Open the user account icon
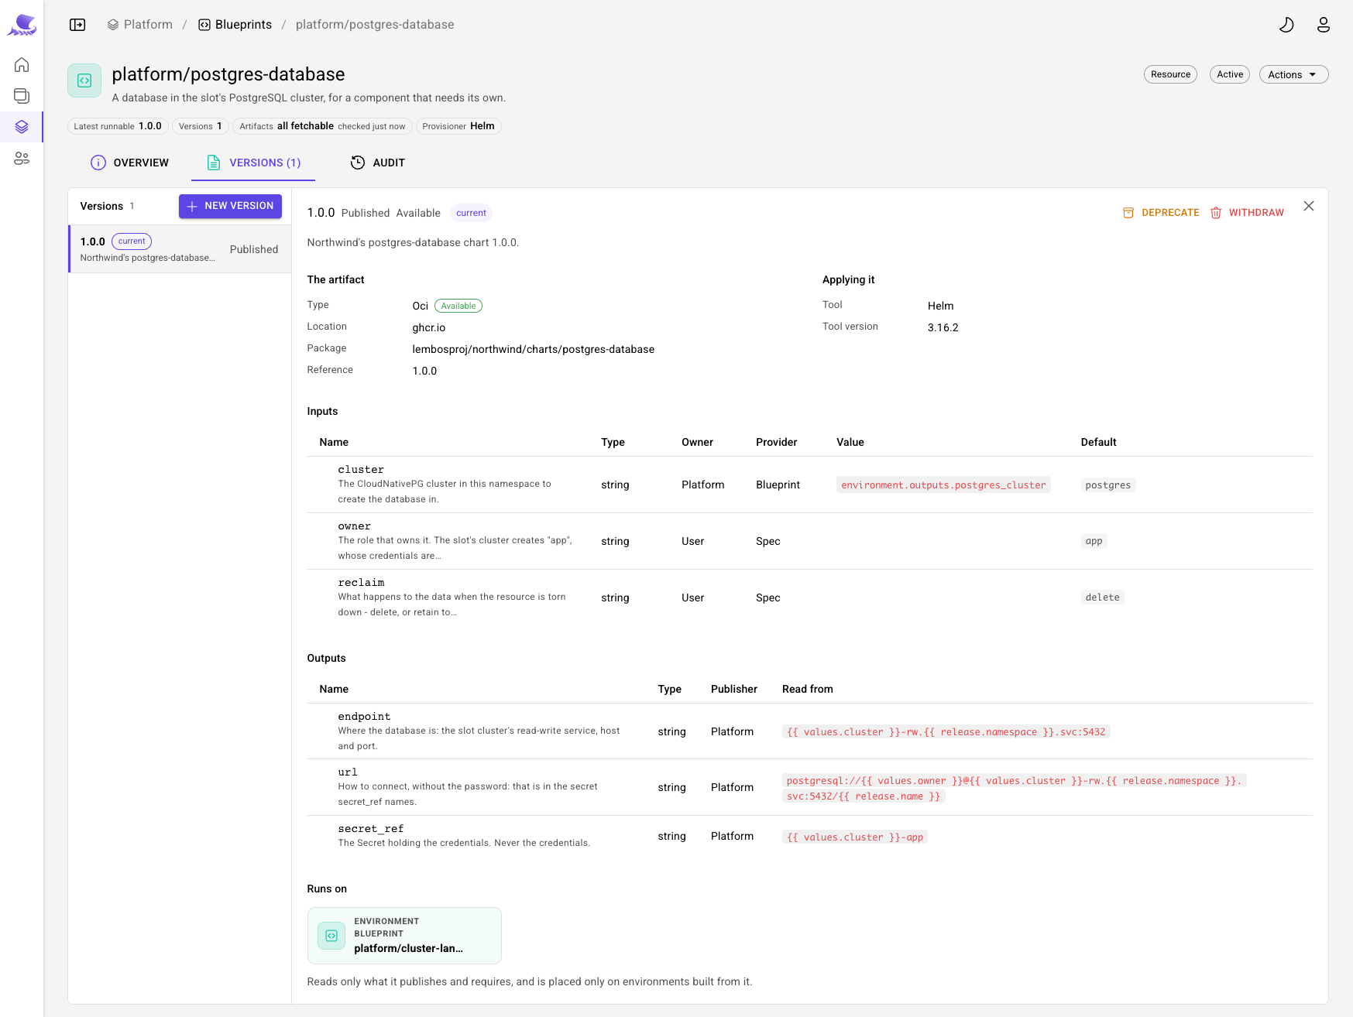Screen dimensions: 1353x1017 coord(1324,25)
